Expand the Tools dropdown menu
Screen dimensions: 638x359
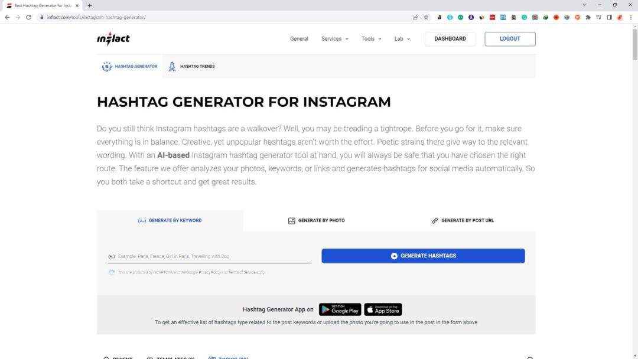pyautogui.click(x=371, y=38)
